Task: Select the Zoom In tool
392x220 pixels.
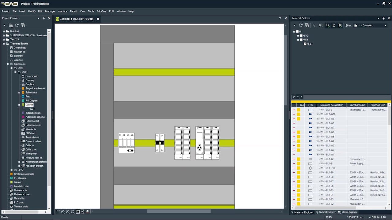Action: click(63, 211)
